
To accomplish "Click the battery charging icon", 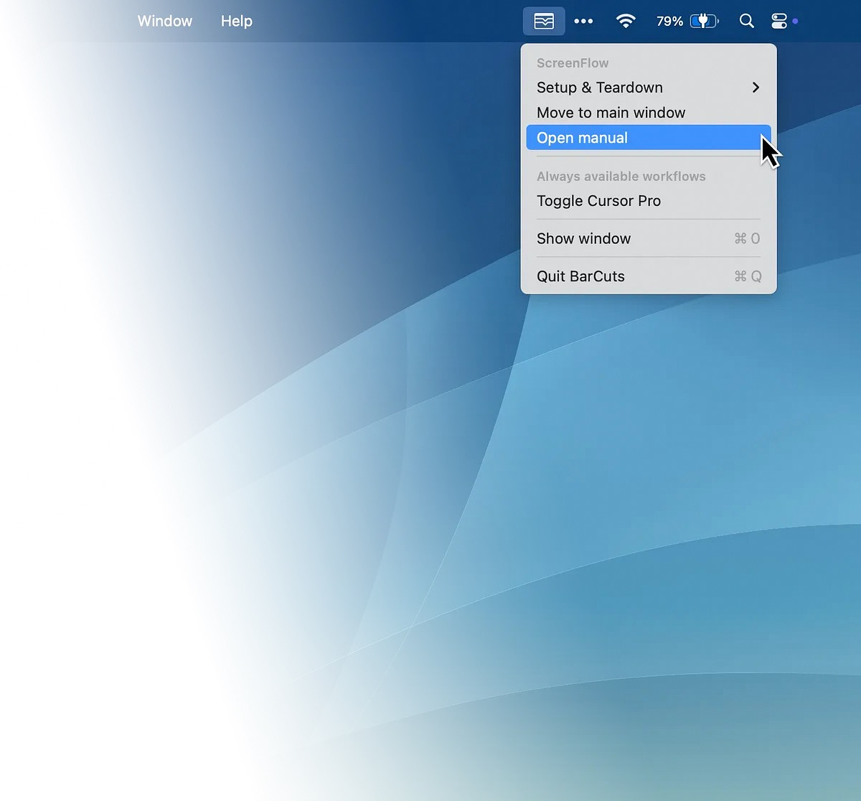I will [704, 22].
